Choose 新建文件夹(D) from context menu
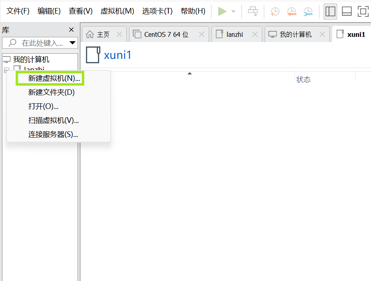371x281 pixels. pyautogui.click(x=51, y=92)
